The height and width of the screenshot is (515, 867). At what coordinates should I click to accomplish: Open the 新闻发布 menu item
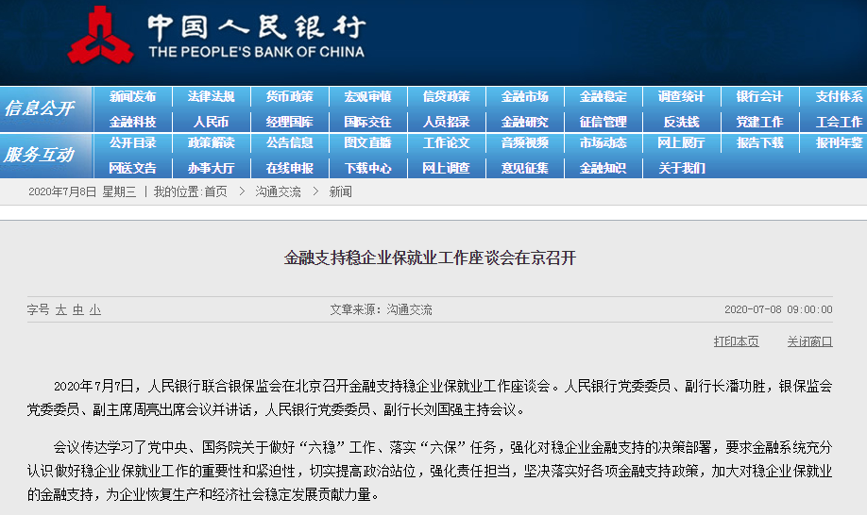pos(132,96)
